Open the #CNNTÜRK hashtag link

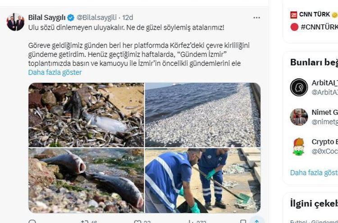(319, 27)
